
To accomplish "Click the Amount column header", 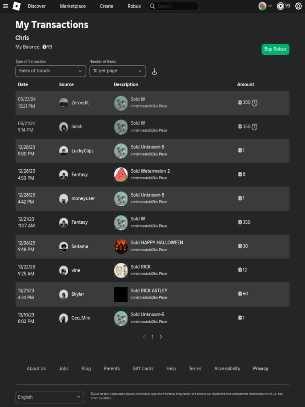I will [245, 84].
